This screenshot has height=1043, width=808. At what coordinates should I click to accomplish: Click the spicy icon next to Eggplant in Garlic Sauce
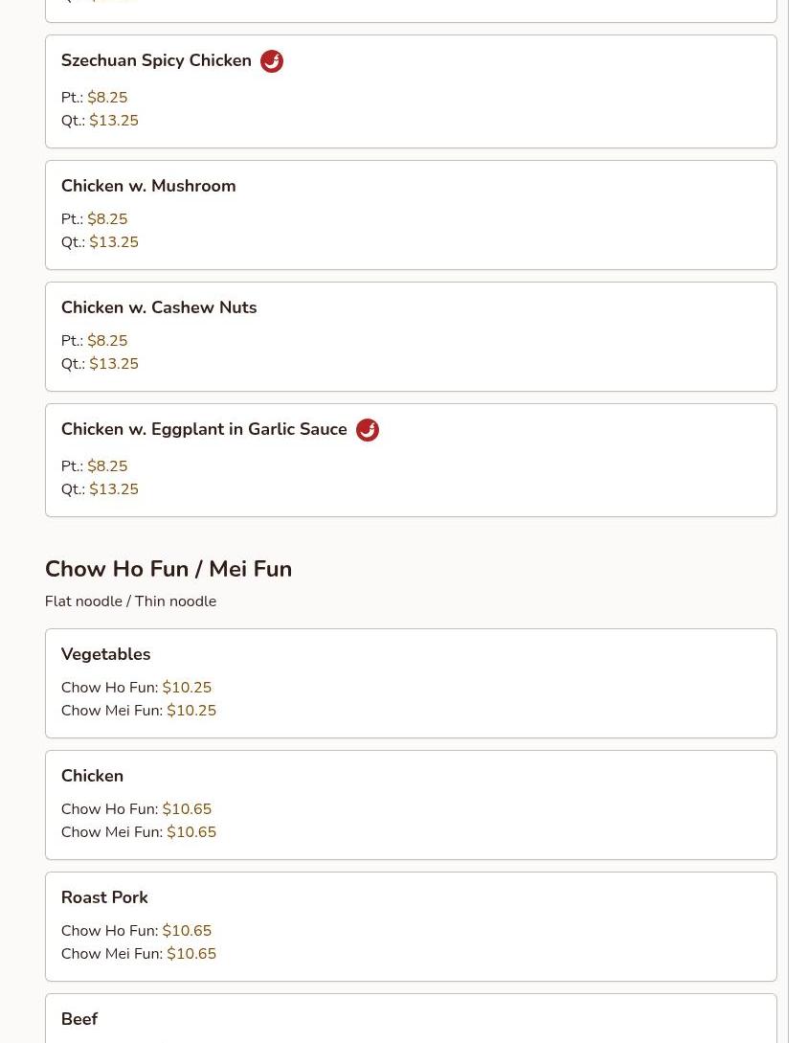[368, 430]
